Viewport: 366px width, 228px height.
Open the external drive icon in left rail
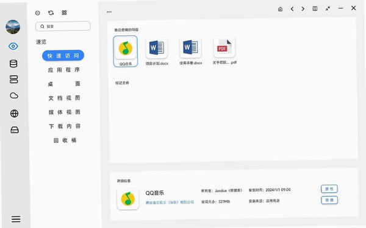coord(15,130)
